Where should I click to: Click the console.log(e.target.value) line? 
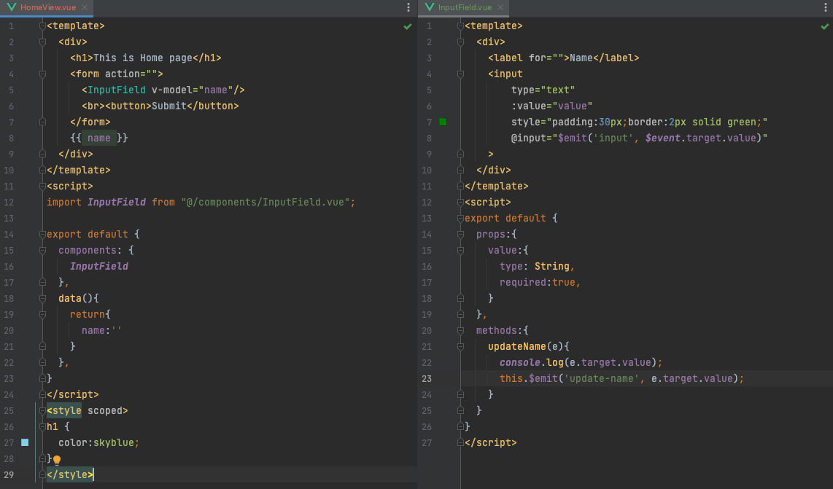[x=581, y=363]
